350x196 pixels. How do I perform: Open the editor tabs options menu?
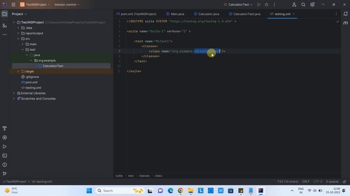[x=336, y=14]
